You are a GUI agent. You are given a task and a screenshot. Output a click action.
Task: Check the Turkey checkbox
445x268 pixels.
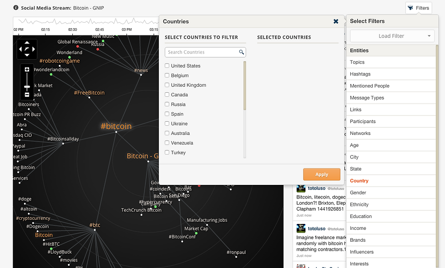167,153
